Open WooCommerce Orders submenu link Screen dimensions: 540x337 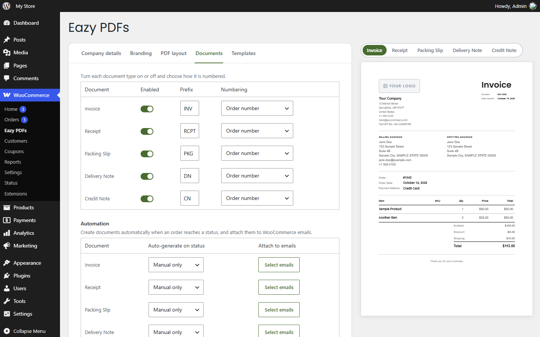point(12,120)
